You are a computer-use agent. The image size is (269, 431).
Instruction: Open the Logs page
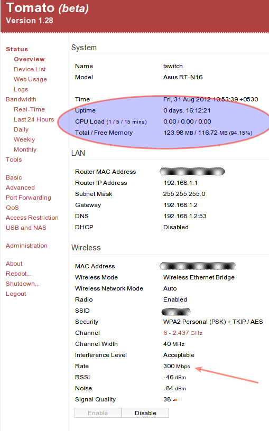pos(21,89)
